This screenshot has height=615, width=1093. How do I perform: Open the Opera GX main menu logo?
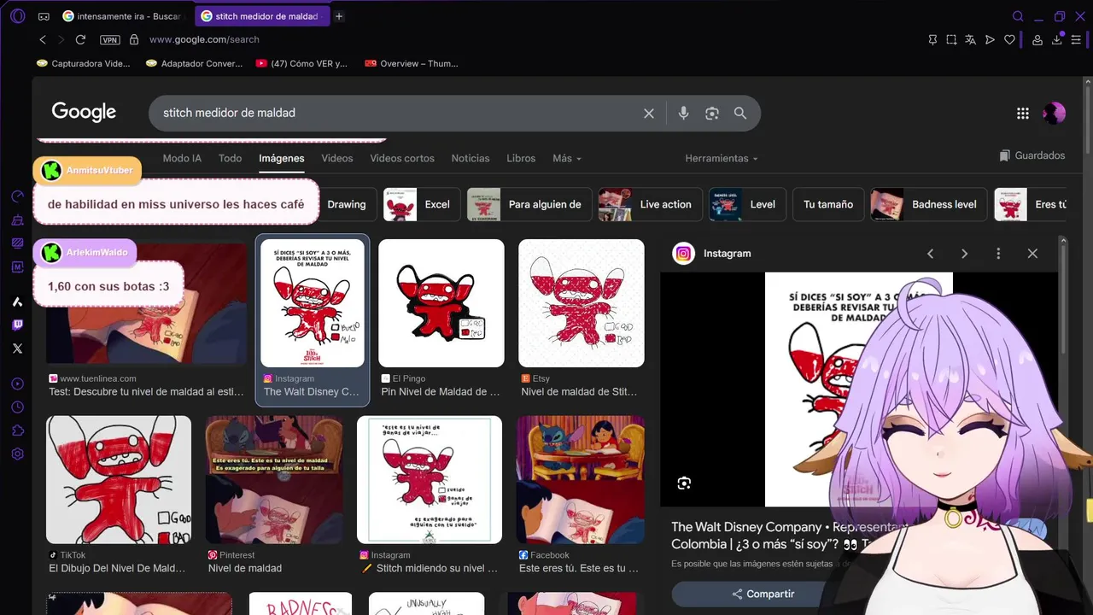point(17,16)
